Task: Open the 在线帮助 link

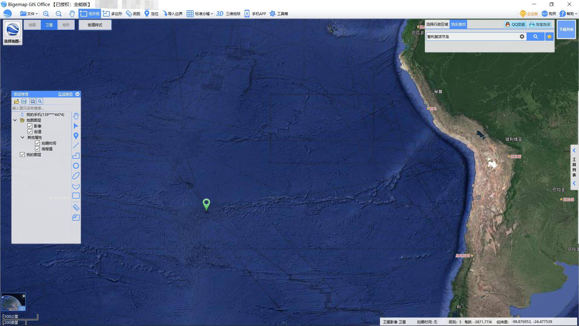Action: [65, 94]
